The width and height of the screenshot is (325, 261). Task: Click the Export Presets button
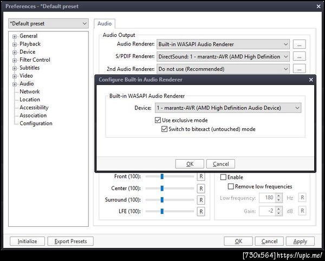click(x=70, y=242)
